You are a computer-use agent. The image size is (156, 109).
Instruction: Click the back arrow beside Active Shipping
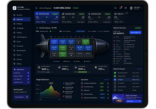[x=36, y=8]
